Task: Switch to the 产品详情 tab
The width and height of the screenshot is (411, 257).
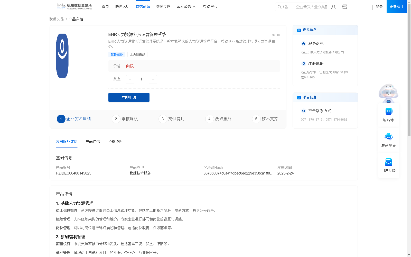Action: [93, 142]
